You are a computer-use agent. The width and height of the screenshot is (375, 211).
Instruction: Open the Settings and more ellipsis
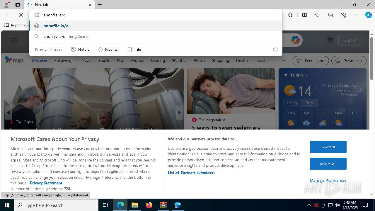[x=356, y=15]
